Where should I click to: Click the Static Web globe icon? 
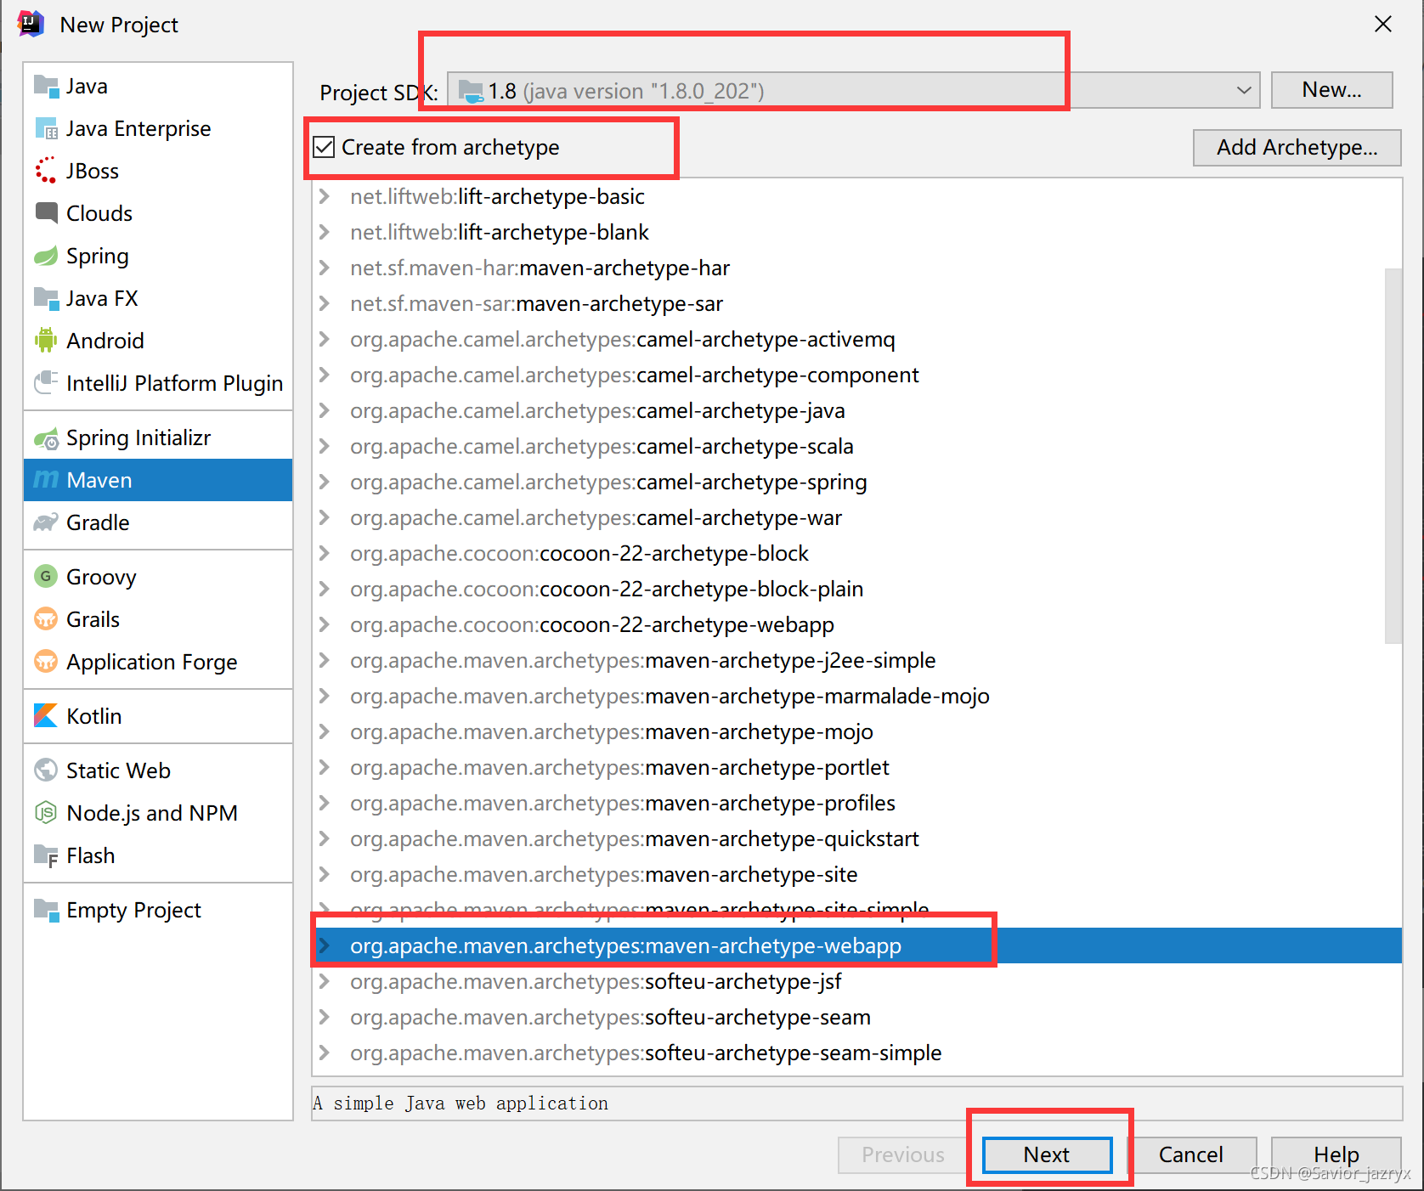[x=46, y=770]
